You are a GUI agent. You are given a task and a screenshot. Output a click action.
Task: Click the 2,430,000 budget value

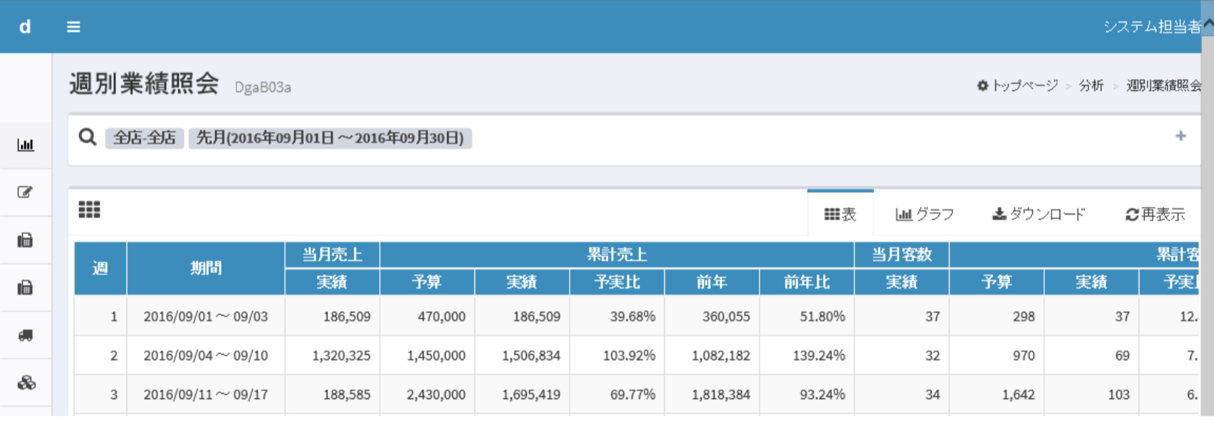pos(436,395)
